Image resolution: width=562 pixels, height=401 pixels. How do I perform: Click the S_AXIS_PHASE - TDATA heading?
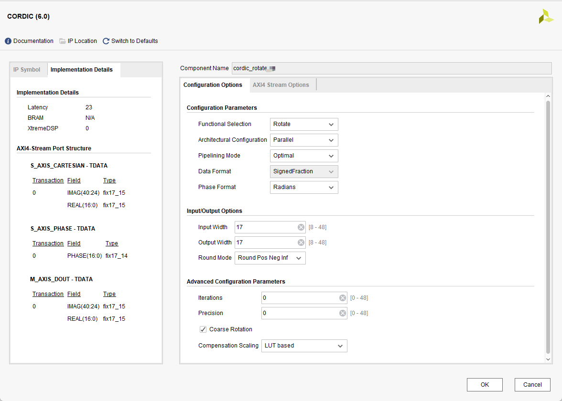[63, 229]
